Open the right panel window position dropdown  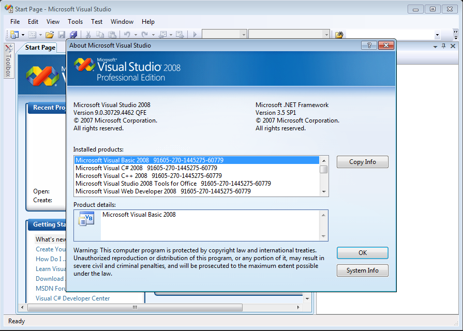click(x=435, y=47)
